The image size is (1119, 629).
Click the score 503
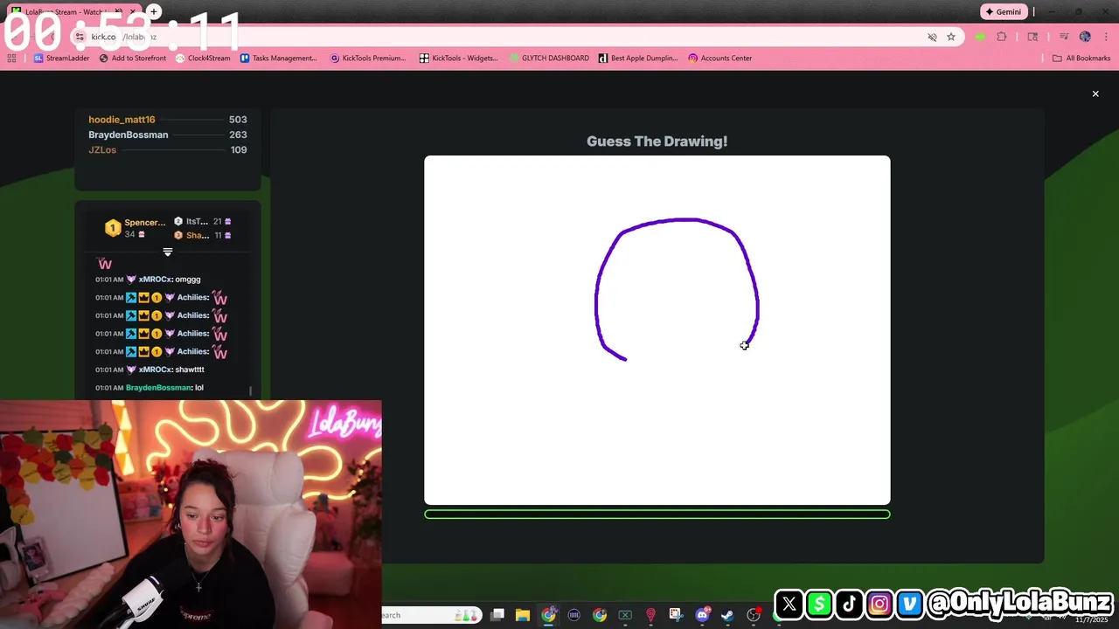[238, 120]
